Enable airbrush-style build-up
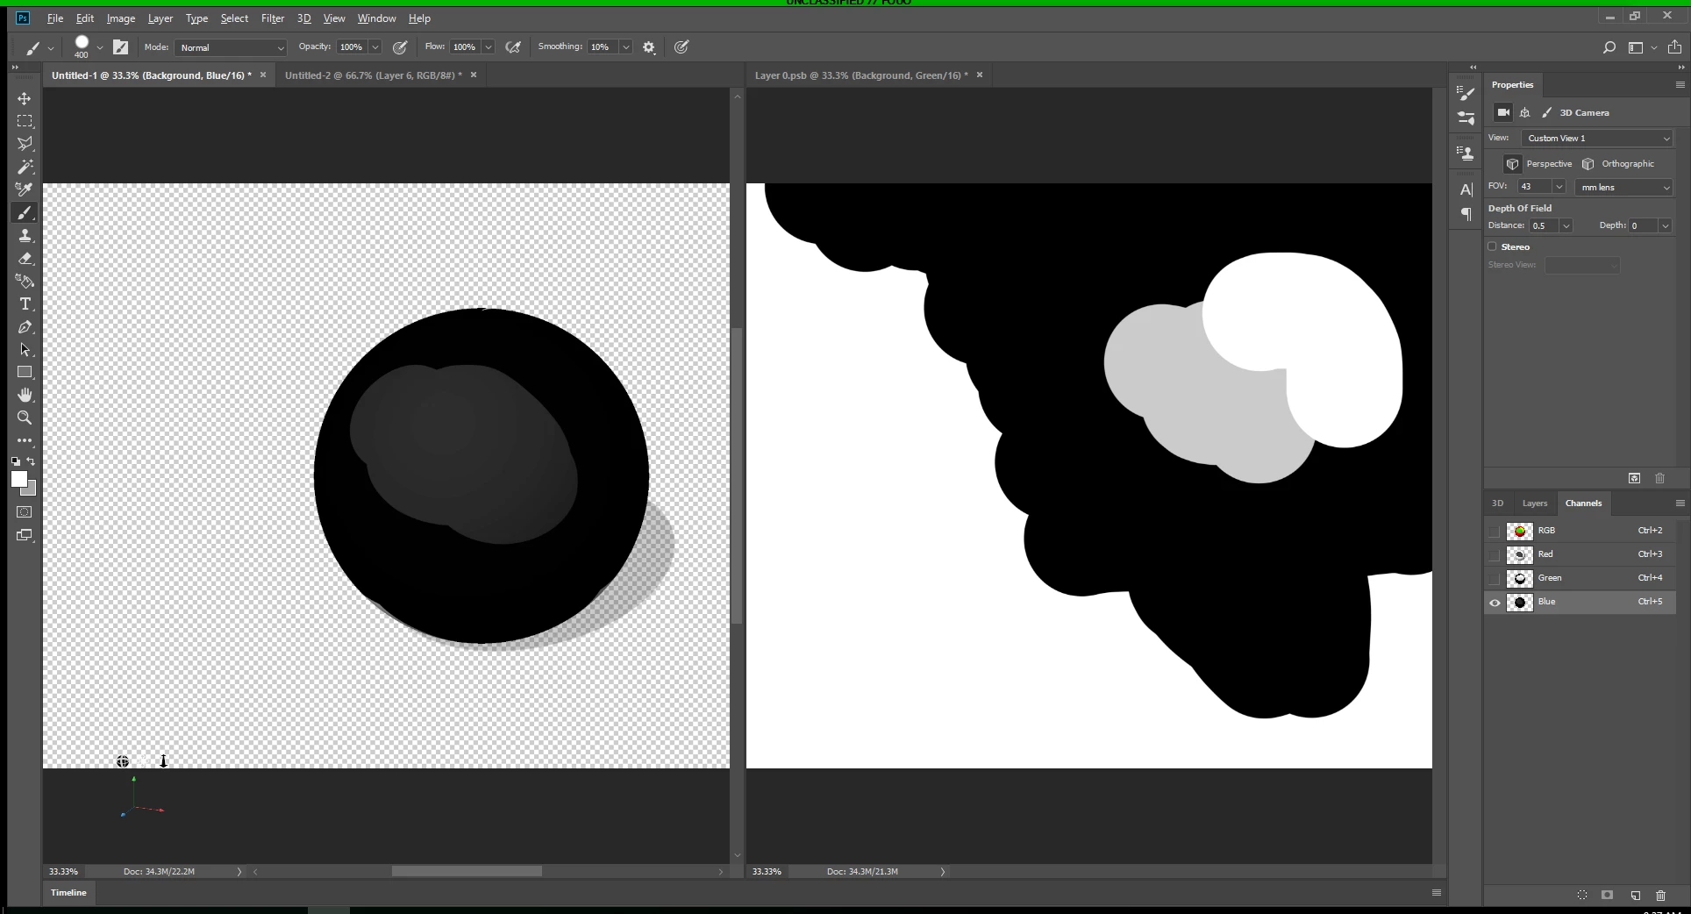Viewport: 1691px width, 914px height. pos(513,47)
